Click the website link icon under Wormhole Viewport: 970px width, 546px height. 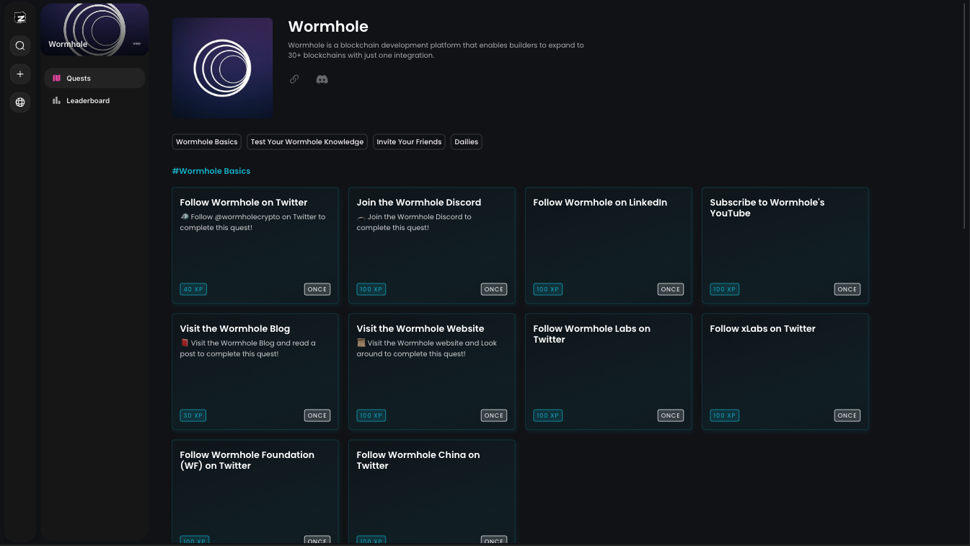click(x=294, y=79)
